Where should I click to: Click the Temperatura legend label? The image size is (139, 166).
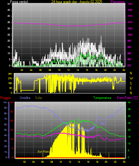[x=102, y=98]
